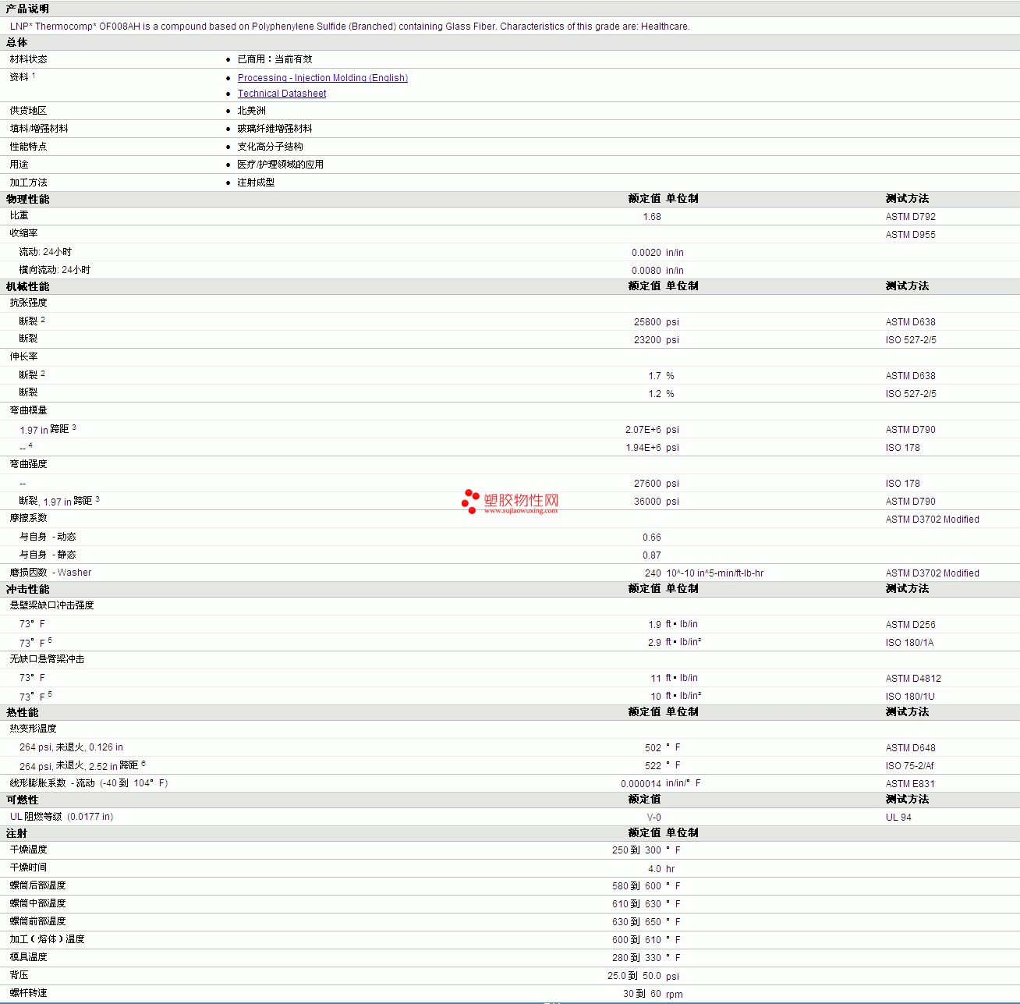The height and width of the screenshot is (1004, 1020).
Task: Open Processing - Injection Molding (English) link
Action: [x=322, y=78]
